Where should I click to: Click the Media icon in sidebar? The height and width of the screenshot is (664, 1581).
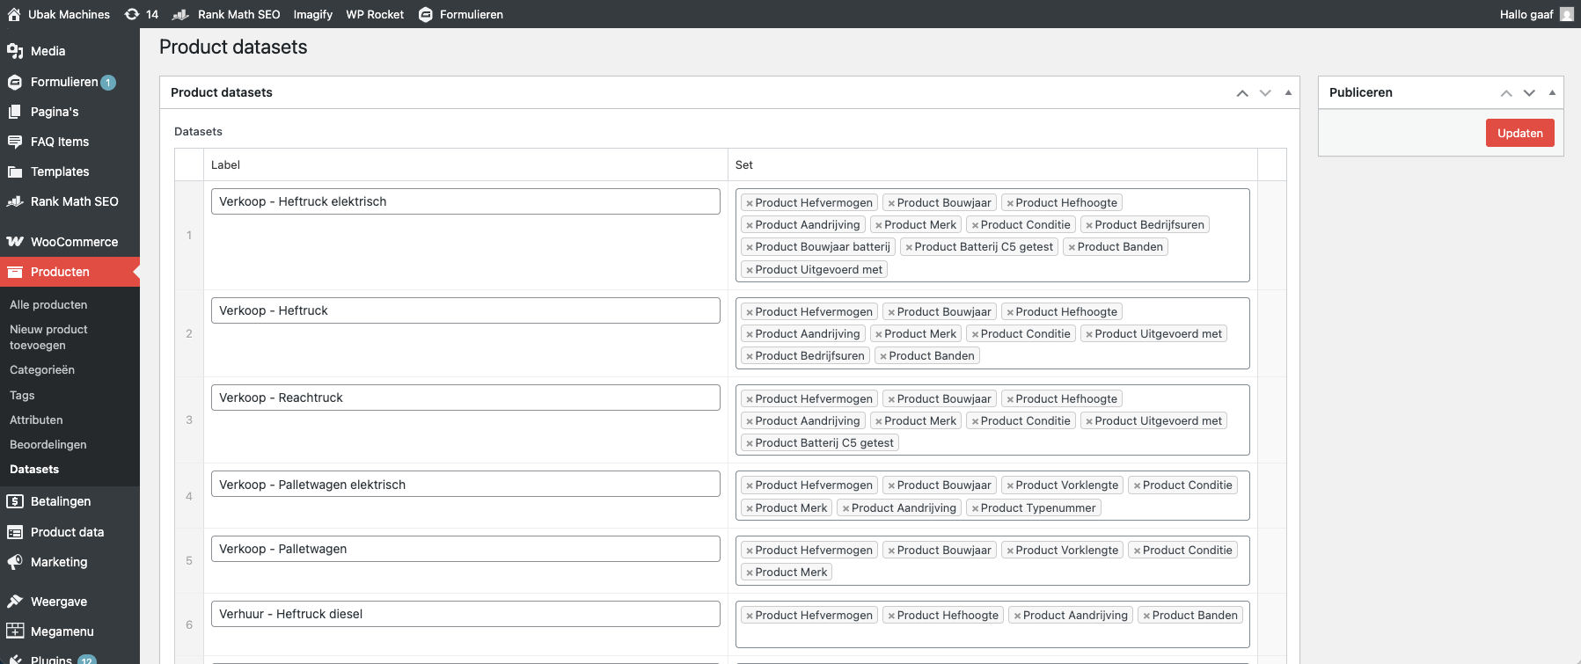click(x=15, y=51)
